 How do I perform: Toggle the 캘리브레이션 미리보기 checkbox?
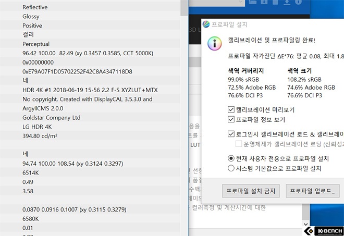pyautogui.click(x=231, y=109)
